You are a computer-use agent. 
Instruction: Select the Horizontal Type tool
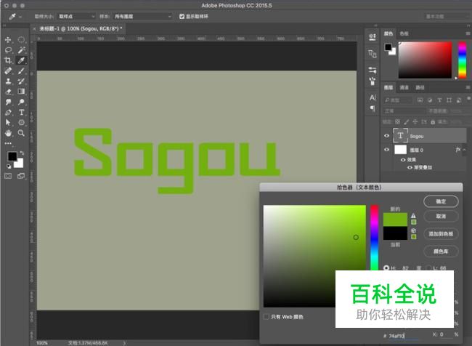pyautogui.click(x=21, y=113)
